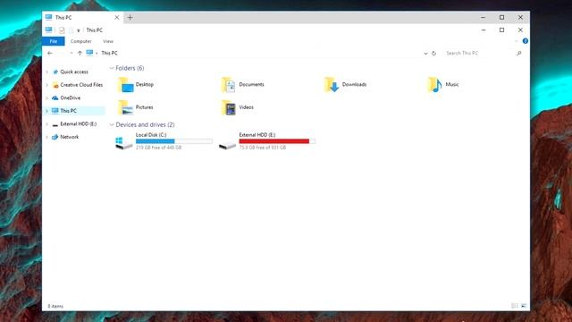Open the Computer ribbon tab
The height and width of the screenshot is (322, 572).
click(80, 41)
